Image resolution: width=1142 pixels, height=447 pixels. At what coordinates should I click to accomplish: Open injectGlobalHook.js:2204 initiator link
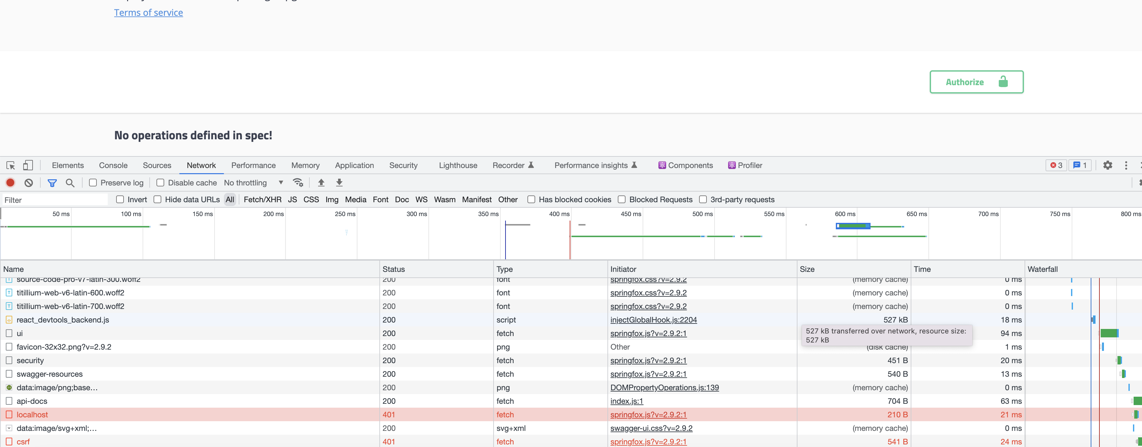(x=654, y=320)
